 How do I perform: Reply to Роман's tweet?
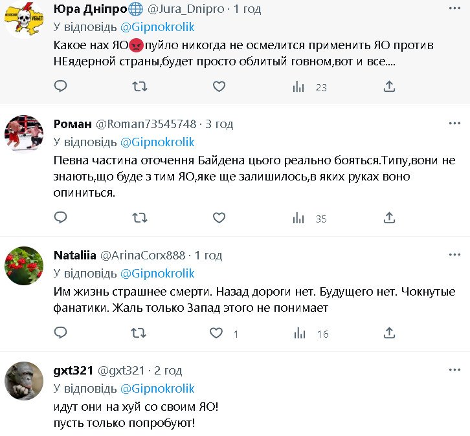coord(60,218)
